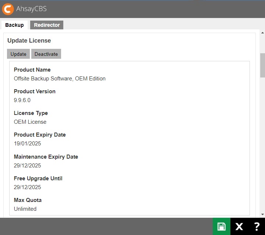Image resolution: width=265 pixels, height=235 pixels.
Task: Select date under Free Upgrade Until
Action: (27, 187)
